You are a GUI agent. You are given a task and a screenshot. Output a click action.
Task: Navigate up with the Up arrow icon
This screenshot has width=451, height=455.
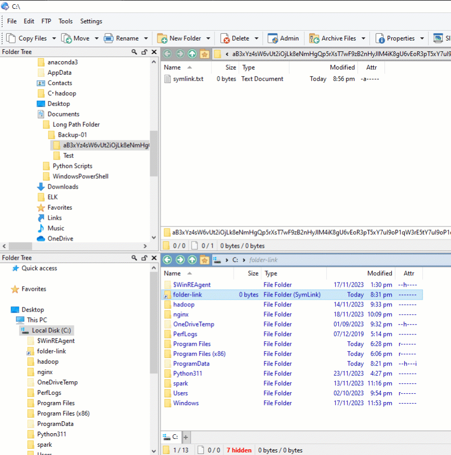(x=192, y=53)
